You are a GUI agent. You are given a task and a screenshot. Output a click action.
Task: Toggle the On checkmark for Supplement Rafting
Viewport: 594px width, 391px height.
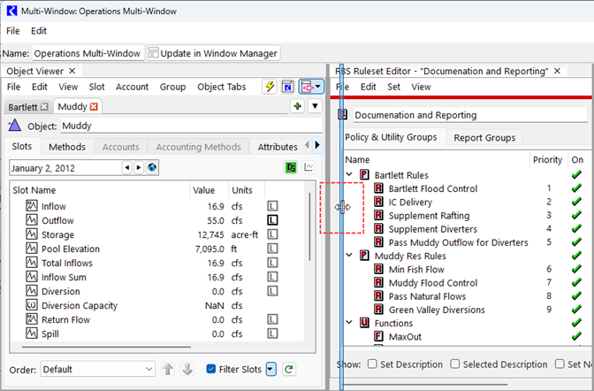pyautogui.click(x=576, y=215)
